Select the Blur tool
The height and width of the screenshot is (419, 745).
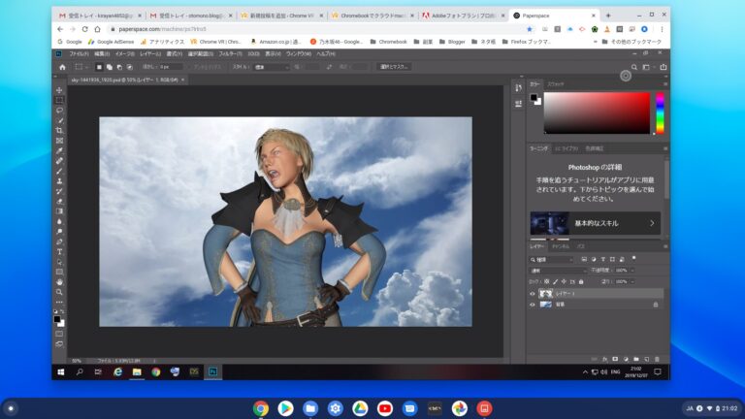point(59,221)
